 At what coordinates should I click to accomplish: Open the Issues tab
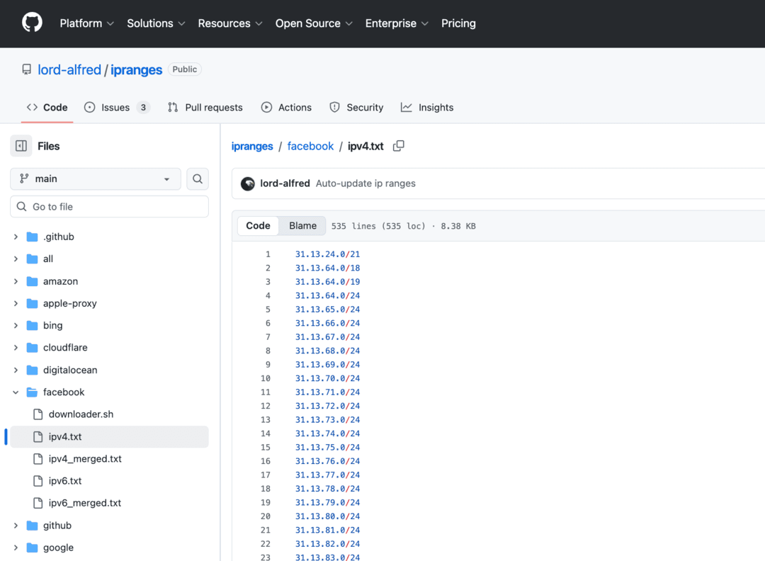click(x=108, y=107)
